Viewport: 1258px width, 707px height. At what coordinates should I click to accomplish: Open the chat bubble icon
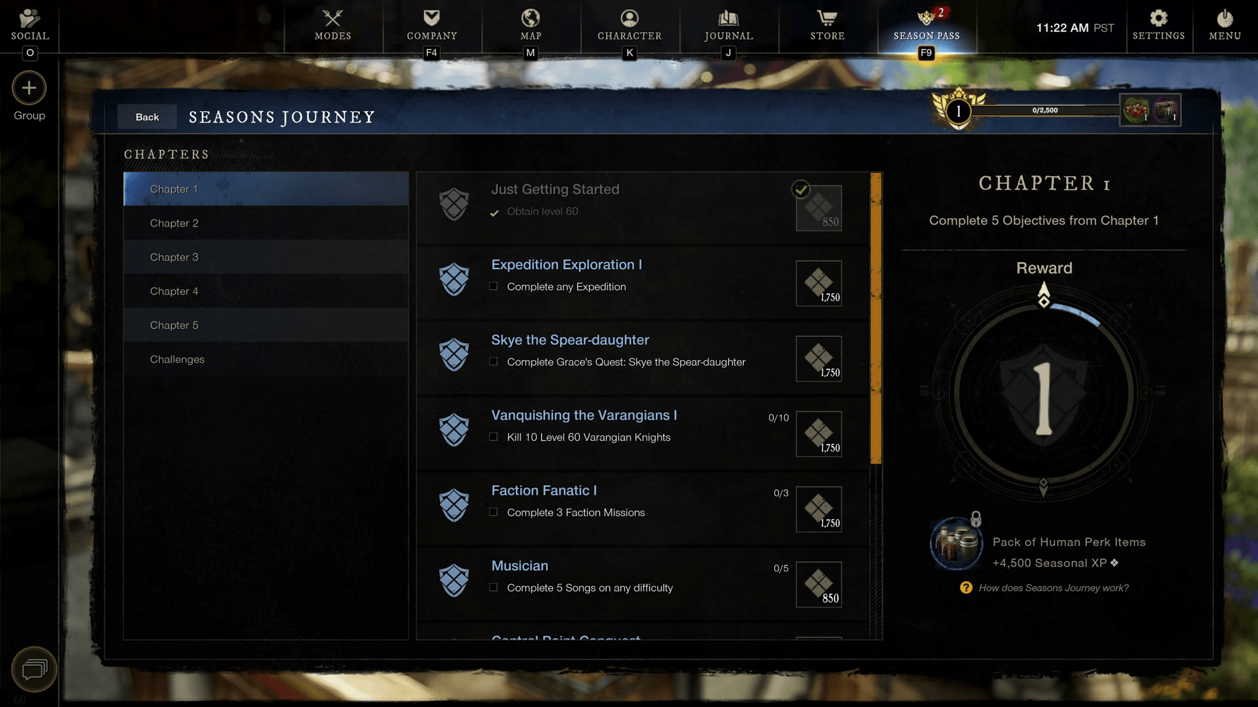pyautogui.click(x=34, y=669)
